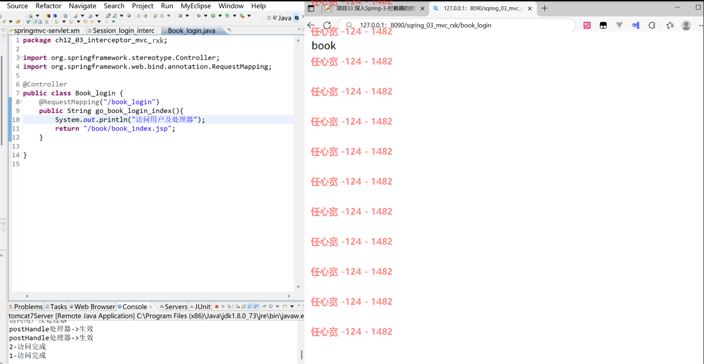Screen dimensions: 704x364
Task: Click the Open Console icon
Action: [285, 307]
